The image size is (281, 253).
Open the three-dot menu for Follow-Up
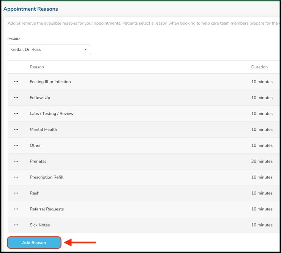click(x=16, y=98)
